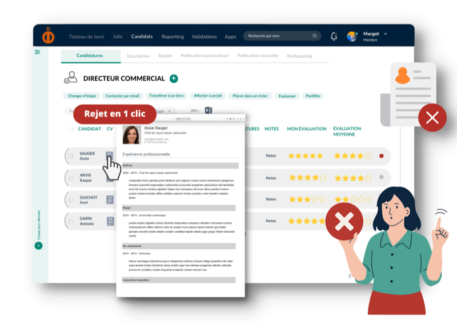Image resolution: width=457 pixels, height=324 pixels.
Task: Open Notes for Arvis Kaspar
Action: tap(271, 178)
